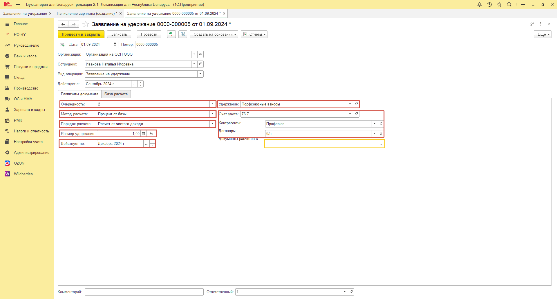Open selection for Документы расчетов field
This screenshot has width=557, height=299.
(381, 144)
